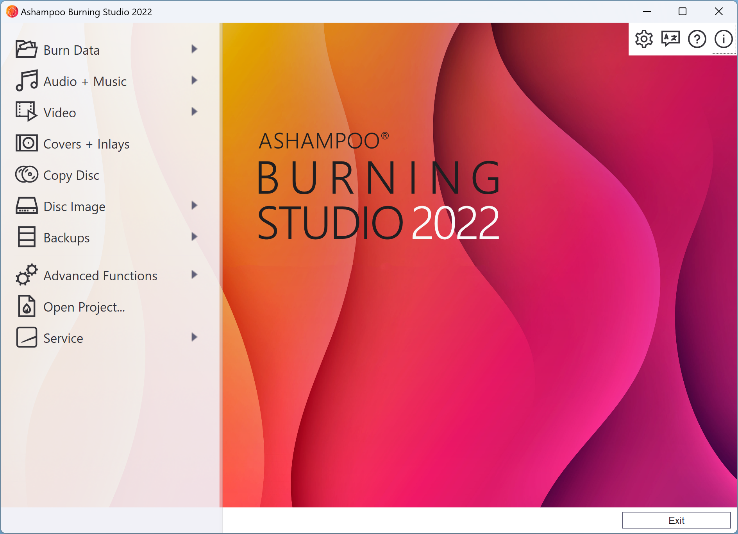
Task: Expand the Service submenu arrow
Action: [x=194, y=337]
